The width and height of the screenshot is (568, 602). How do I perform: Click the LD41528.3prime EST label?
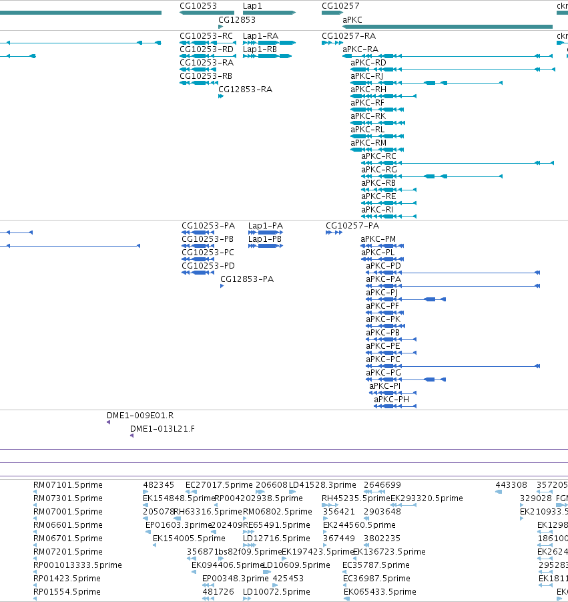click(322, 485)
